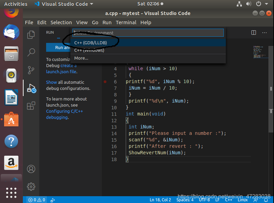The image size is (274, 203).
Task: Choose More... in environment list
Action: [148, 58]
